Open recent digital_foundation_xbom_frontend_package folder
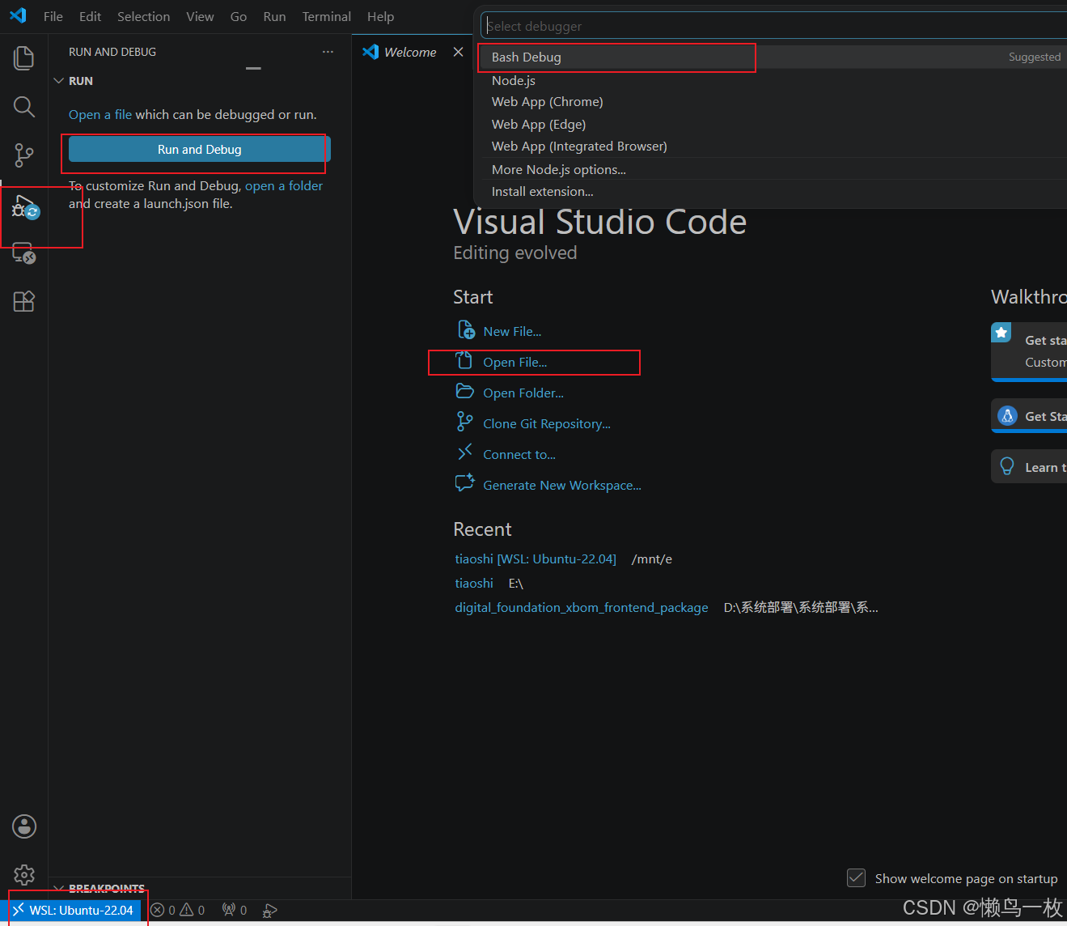This screenshot has width=1067, height=926. pyautogui.click(x=582, y=607)
